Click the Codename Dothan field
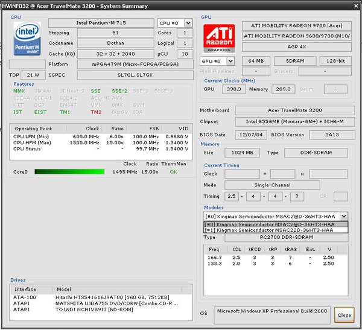Screen dimensions: 362x330 point(115,43)
